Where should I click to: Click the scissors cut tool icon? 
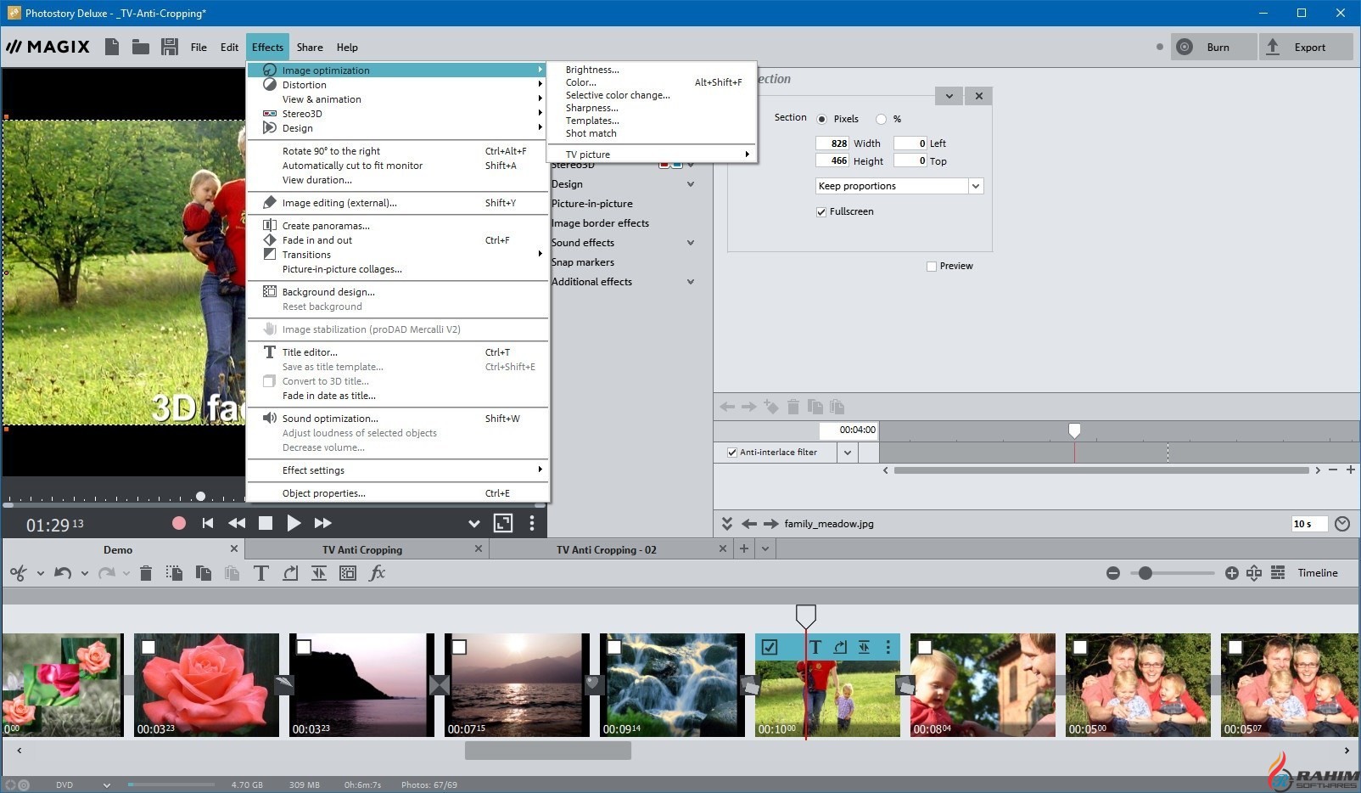click(18, 573)
